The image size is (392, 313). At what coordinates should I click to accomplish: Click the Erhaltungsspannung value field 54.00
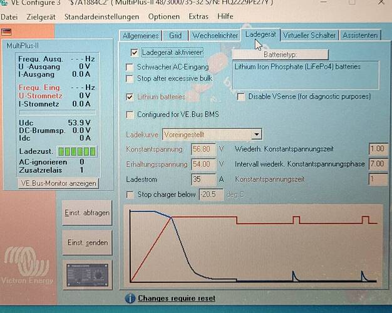pos(204,164)
